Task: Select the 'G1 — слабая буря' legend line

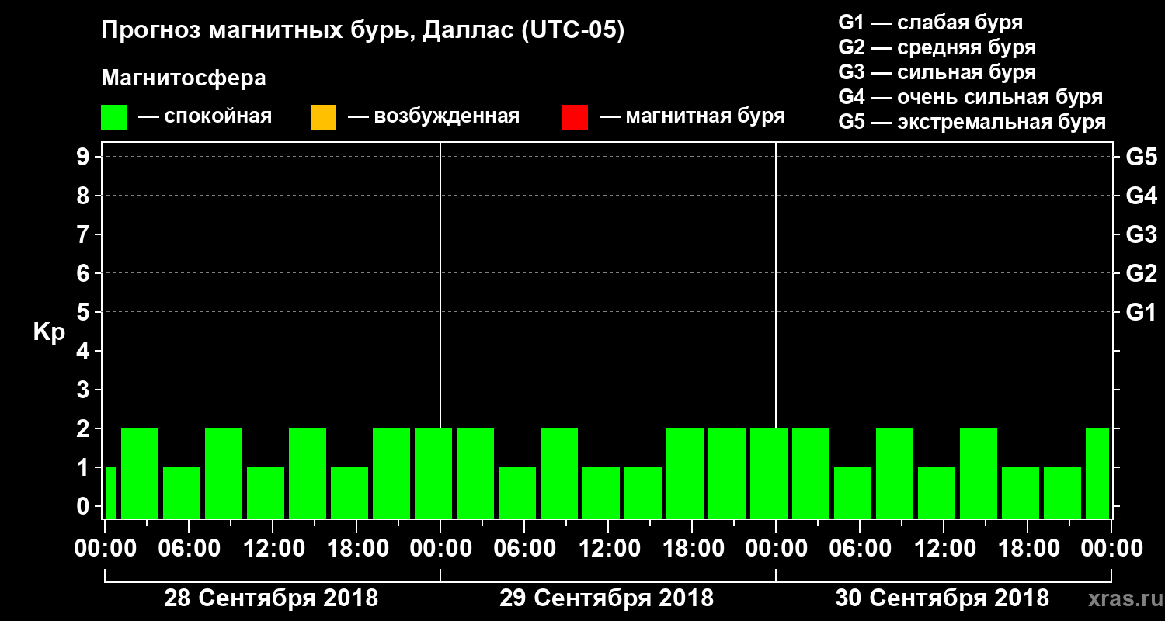Action: click(930, 23)
